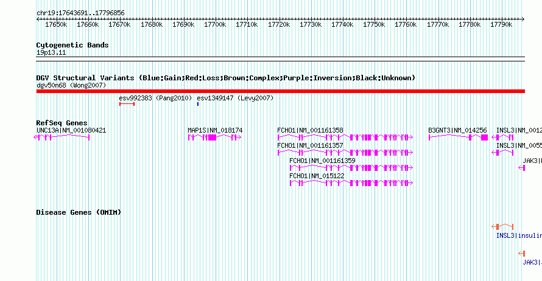Open the esv1349147 (Levy2007) label

(235, 98)
